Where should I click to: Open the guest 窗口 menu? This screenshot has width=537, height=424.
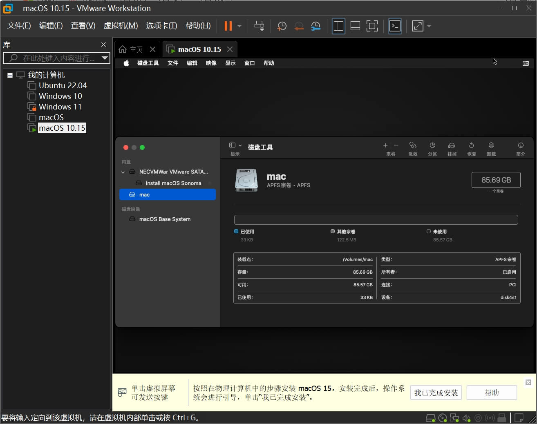click(250, 63)
